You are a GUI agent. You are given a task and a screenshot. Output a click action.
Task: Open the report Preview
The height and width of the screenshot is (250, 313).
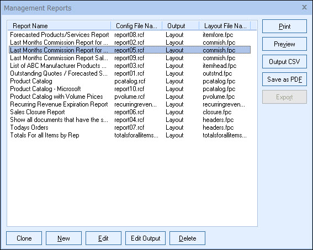pyautogui.click(x=284, y=44)
